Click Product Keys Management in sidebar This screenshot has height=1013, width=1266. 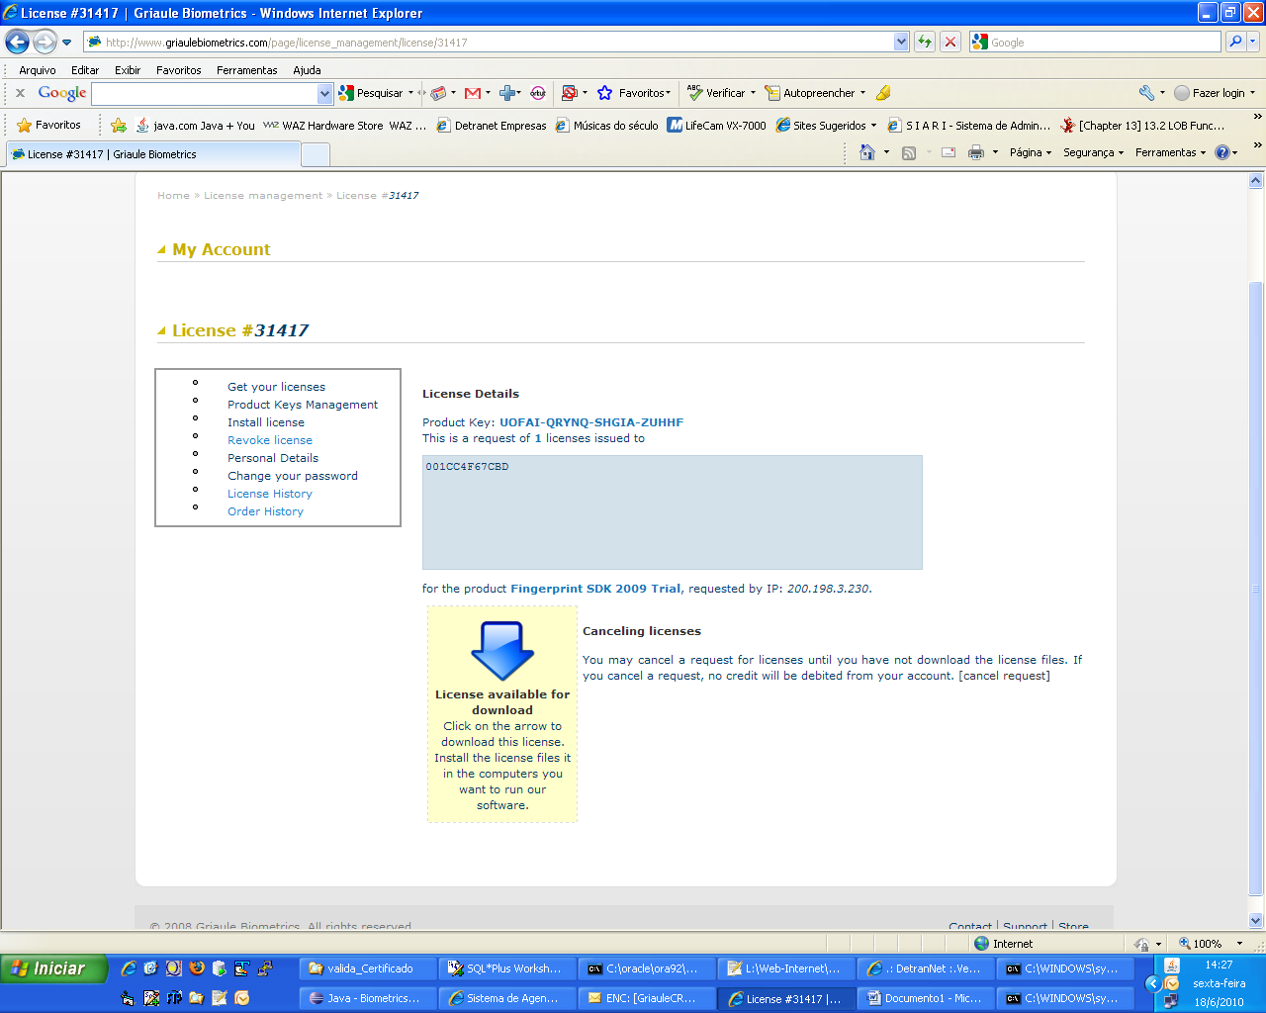(x=303, y=405)
